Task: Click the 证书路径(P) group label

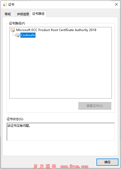Action: (17, 23)
